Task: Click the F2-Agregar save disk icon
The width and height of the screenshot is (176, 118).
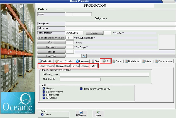Action: pos(81,112)
